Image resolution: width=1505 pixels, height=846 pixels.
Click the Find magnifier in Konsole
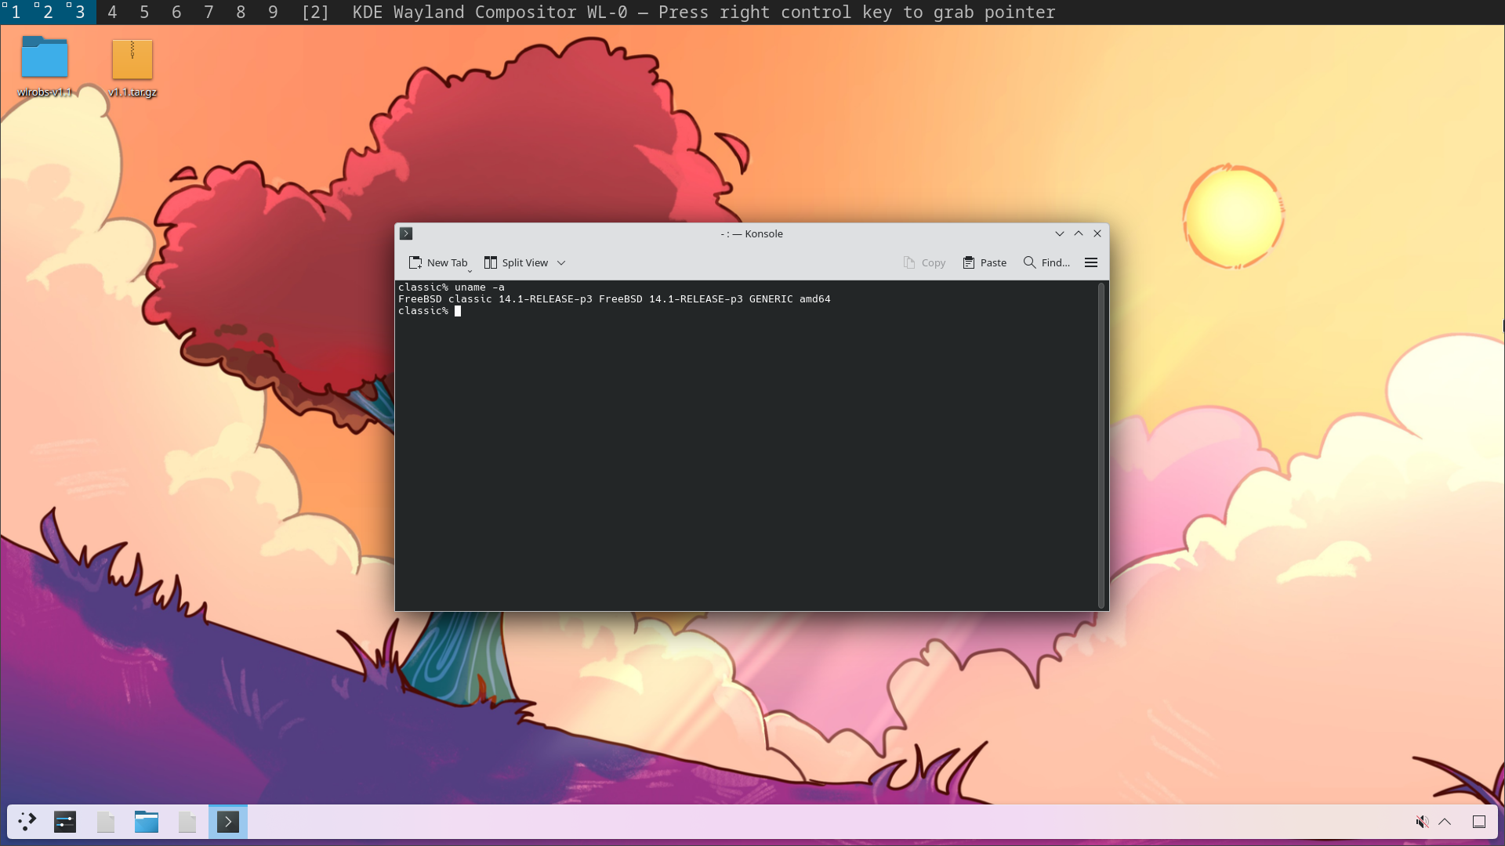(1029, 263)
